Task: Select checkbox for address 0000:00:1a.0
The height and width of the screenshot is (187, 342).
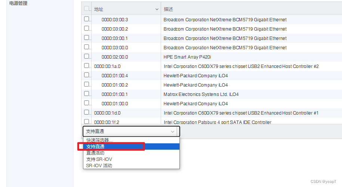Action: [86, 66]
